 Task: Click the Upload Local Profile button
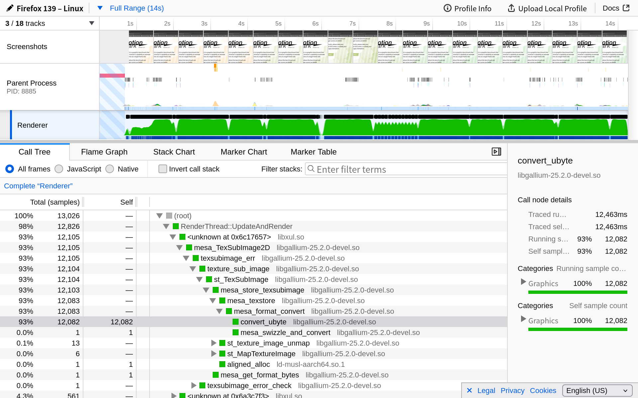click(x=547, y=8)
